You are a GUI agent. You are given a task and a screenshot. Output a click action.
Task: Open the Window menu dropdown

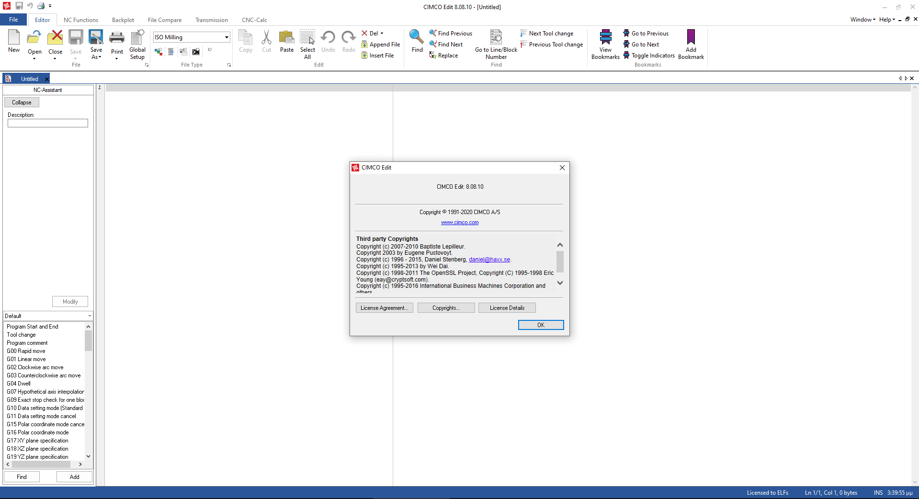point(862,19)
